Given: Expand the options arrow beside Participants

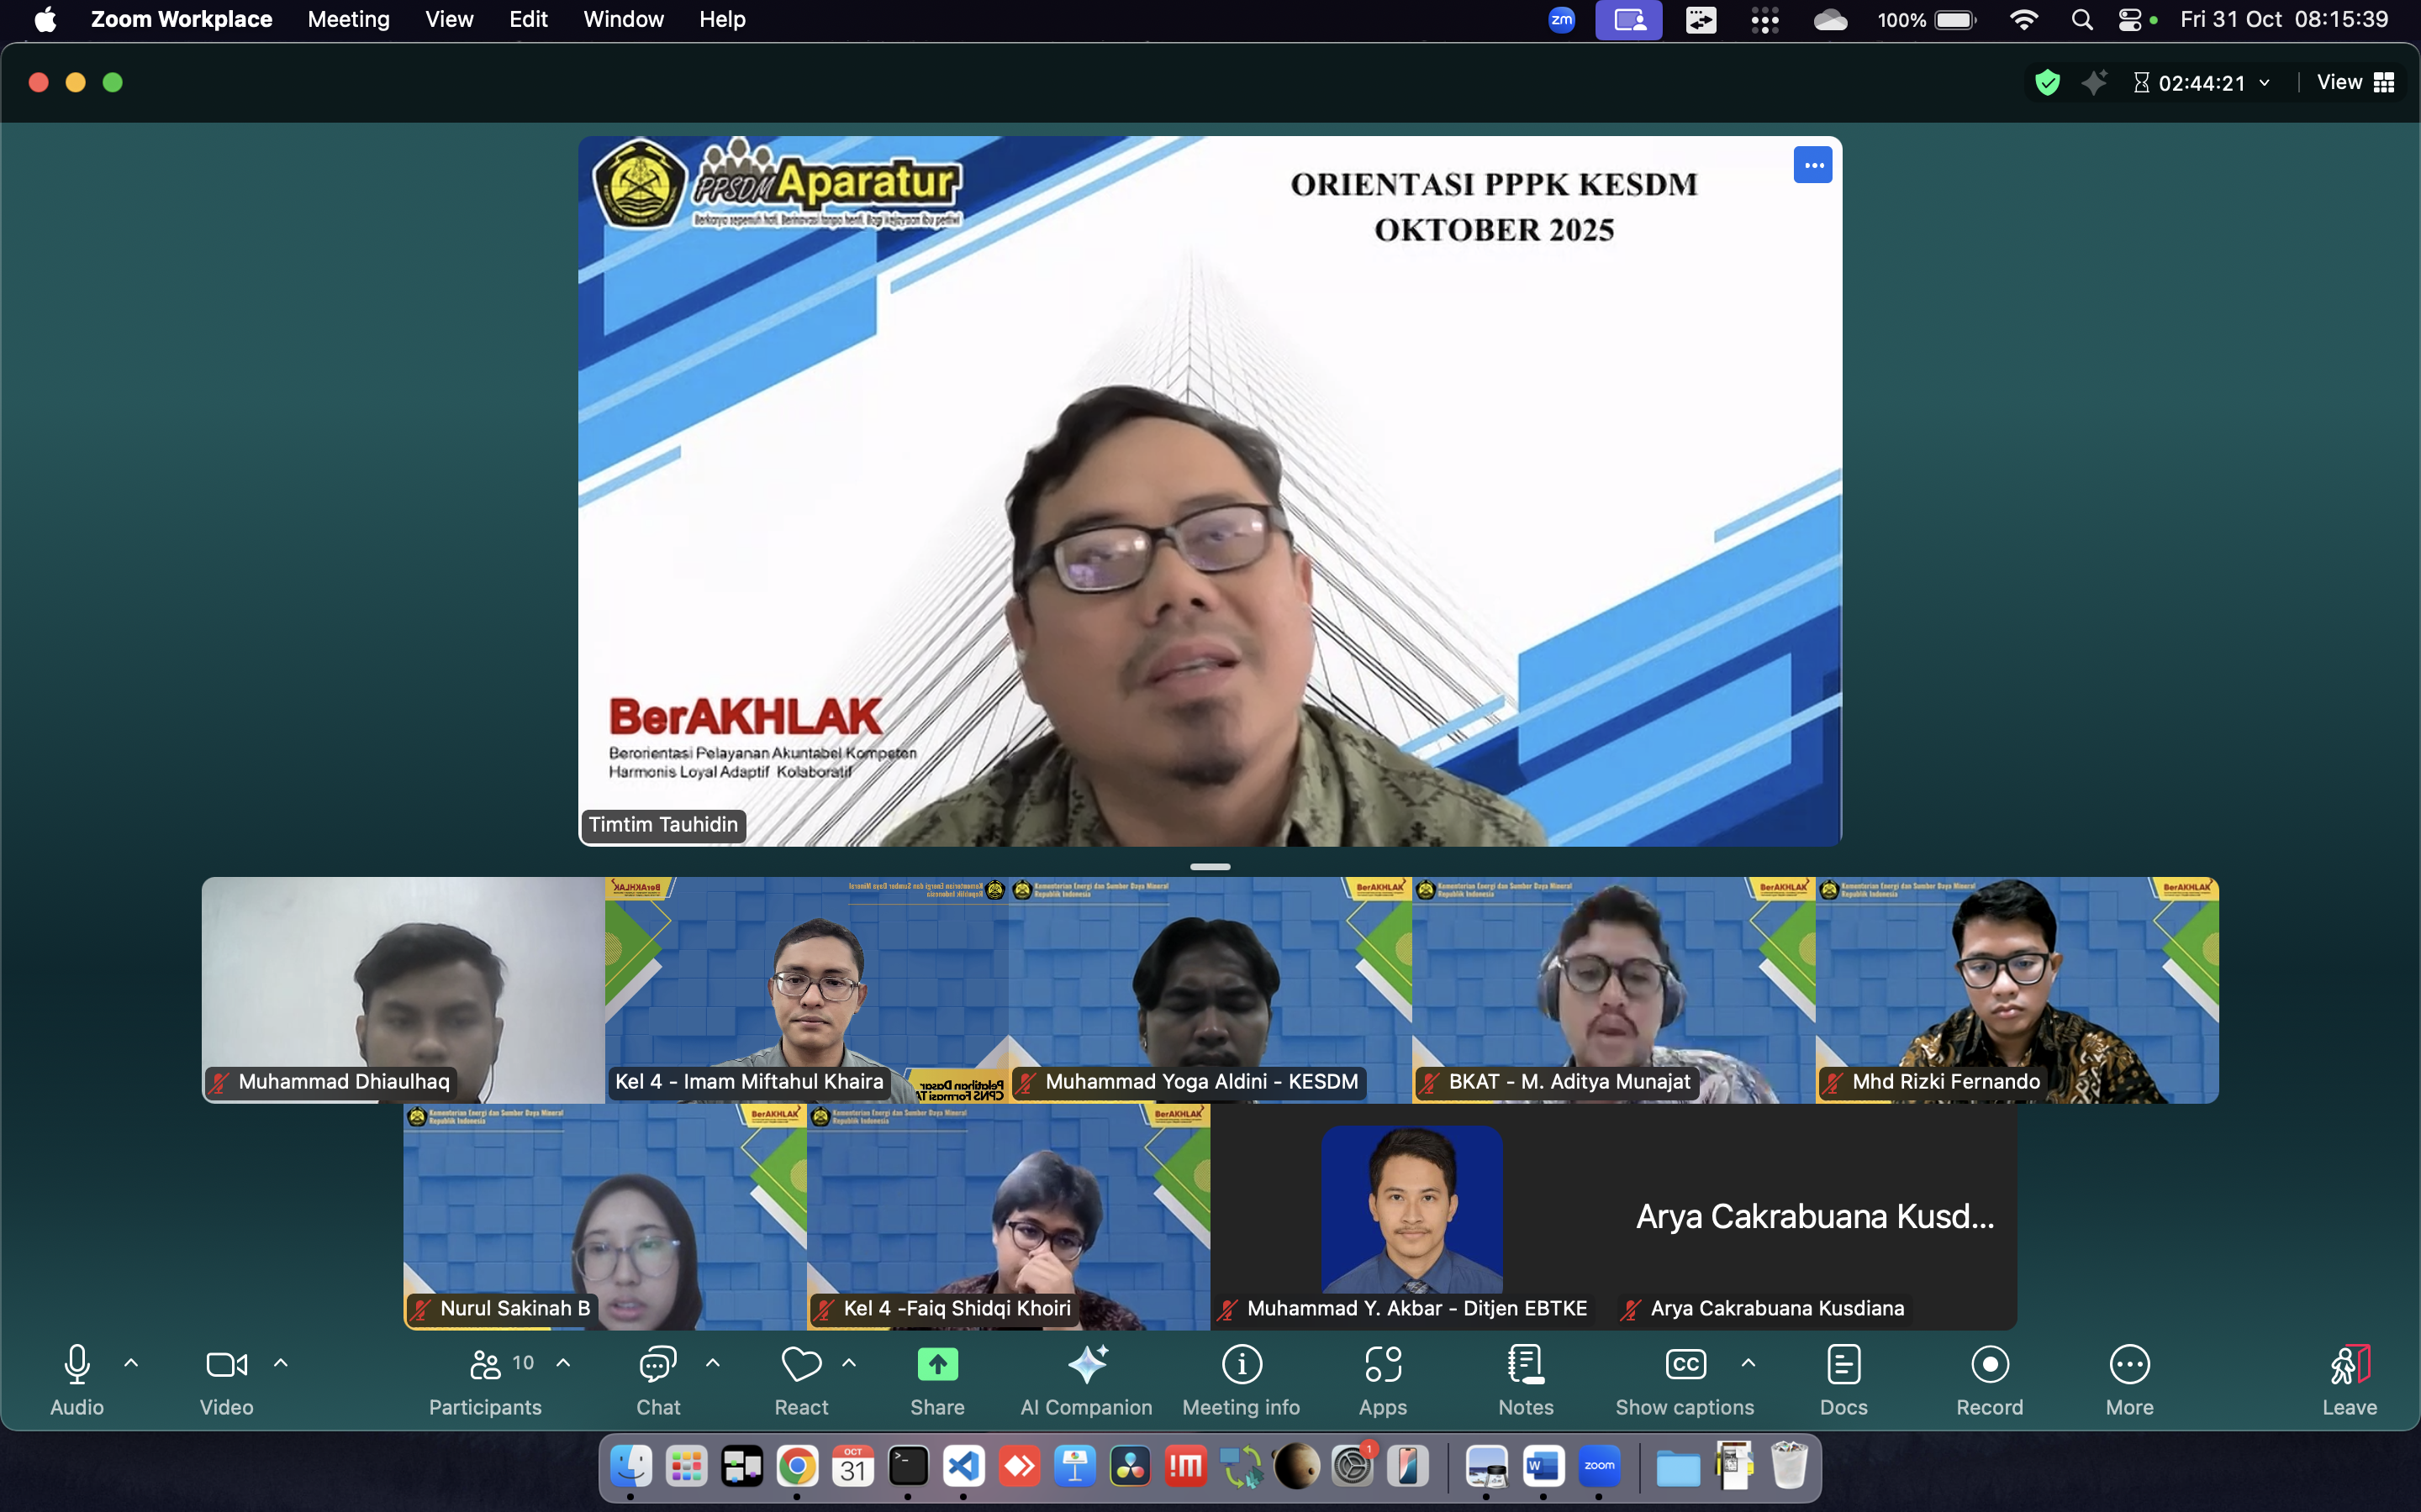Looking at the screenshot, I should [x=563, y=1363].
